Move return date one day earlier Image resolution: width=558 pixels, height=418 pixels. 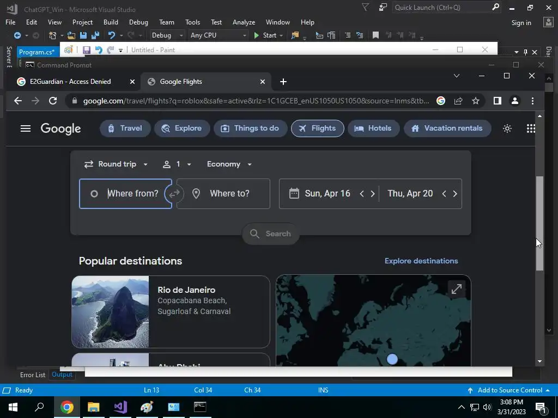tap(444, 194)
